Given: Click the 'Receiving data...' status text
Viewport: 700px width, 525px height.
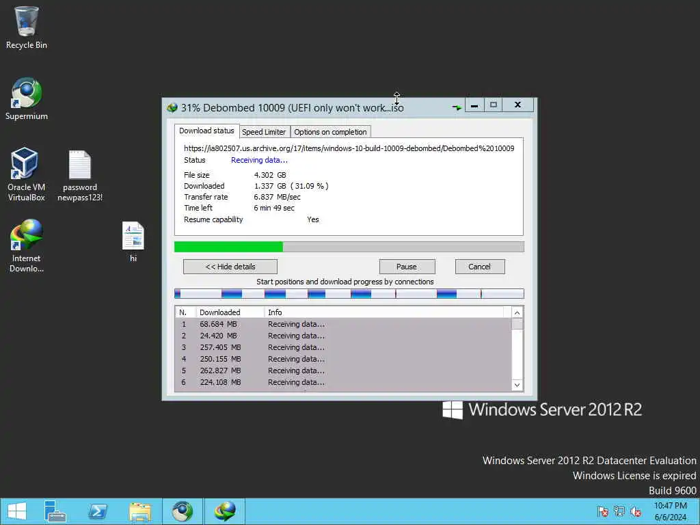Looking at the screenshot, I should [259, 160].
